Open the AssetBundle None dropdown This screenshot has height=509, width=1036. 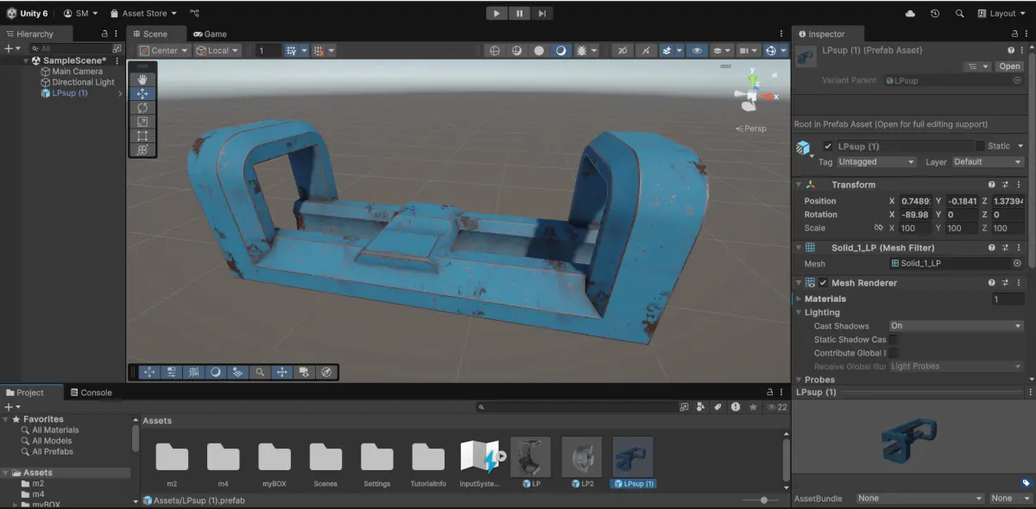(919, 499)
